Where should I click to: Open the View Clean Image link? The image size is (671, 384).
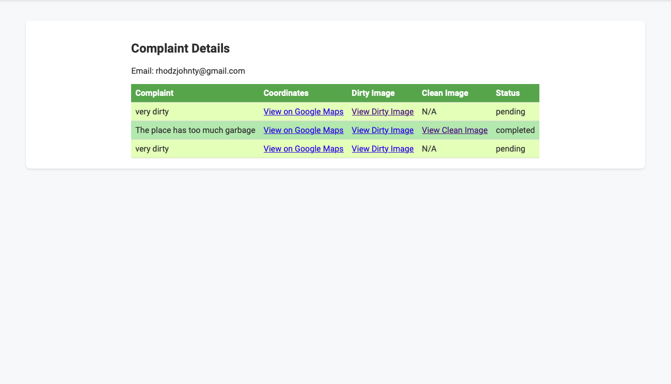click(x=455, y=130)
